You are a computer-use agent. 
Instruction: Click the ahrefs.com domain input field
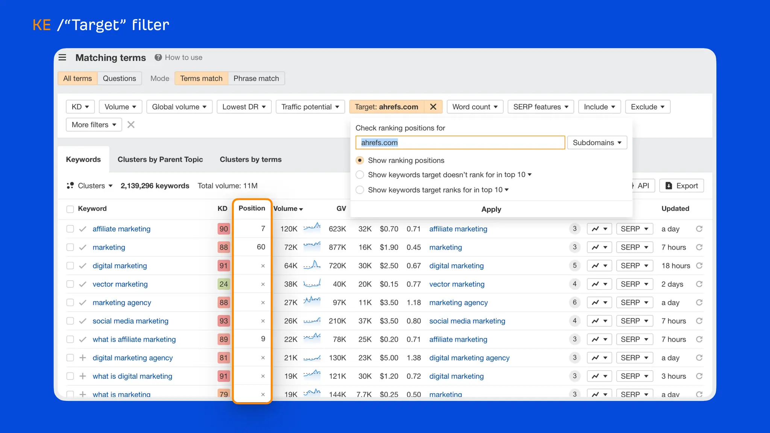tap(460, 142)
